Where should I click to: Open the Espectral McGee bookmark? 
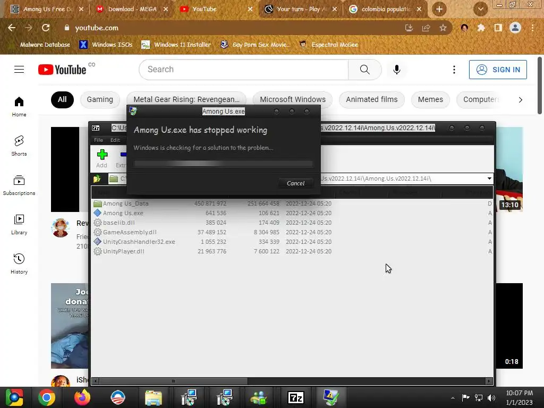(x=328, y=45)
